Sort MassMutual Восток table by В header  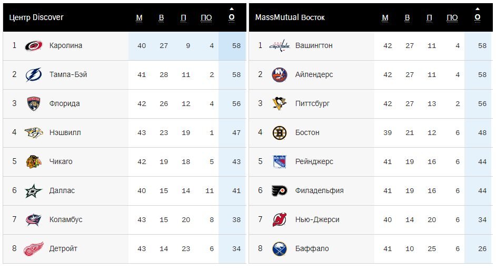click(407, 17)
